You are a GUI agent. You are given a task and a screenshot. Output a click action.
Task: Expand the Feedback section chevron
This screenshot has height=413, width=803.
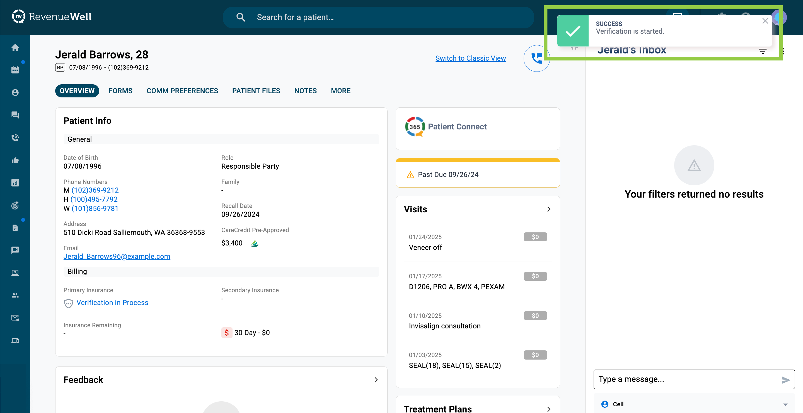[x=376, y=380]
